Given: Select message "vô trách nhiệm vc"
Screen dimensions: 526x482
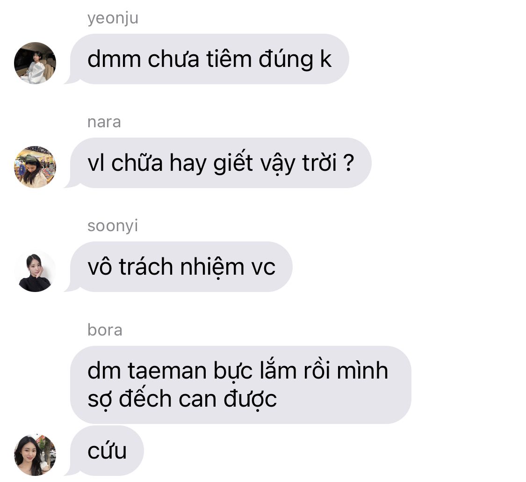Looking at the screenshot, I should pos(181,267).
